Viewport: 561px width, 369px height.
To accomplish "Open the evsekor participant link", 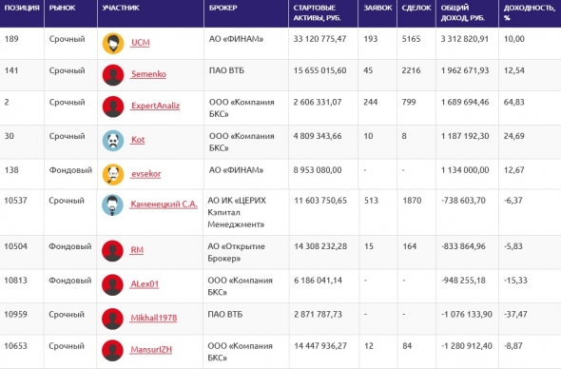I will 146,174.
